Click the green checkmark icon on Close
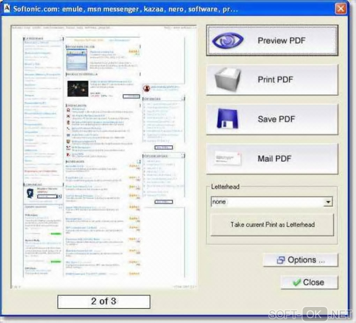The width and height of the screenshot is (356, 323). tap(297, 282)
